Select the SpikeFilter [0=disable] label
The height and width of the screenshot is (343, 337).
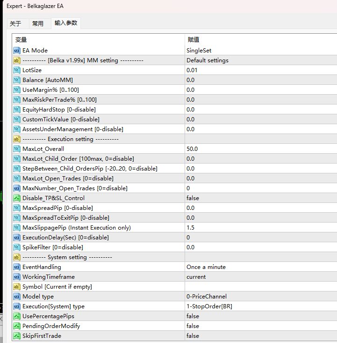tap(53, 247)
